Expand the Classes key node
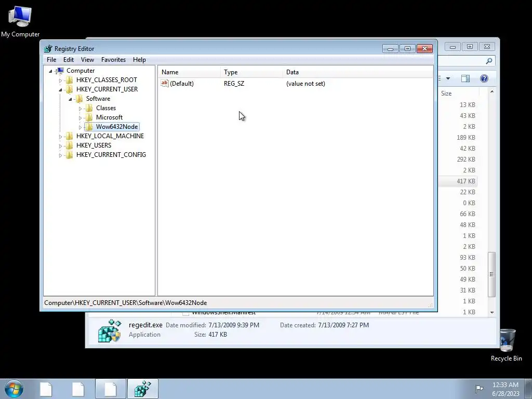The width and height of the screenshot is (532, 399). (x=80, y=109)
